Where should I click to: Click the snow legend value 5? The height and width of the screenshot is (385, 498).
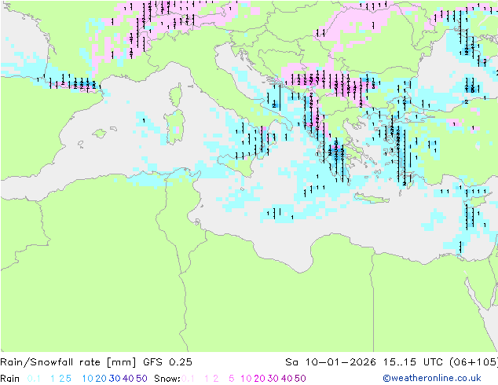coord(231,379)
